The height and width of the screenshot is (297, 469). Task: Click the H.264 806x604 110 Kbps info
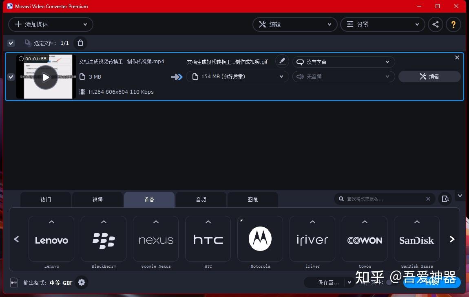coord(121,92)
